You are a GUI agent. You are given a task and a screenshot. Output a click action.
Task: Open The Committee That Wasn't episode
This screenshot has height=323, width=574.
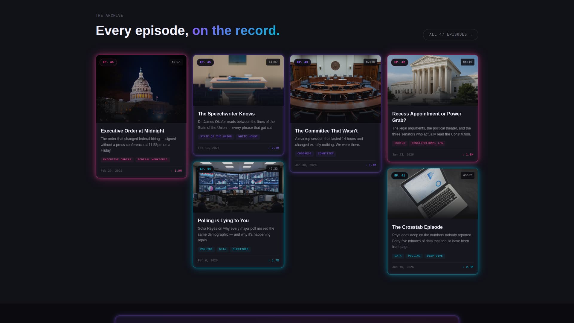[x=326, y=131]
